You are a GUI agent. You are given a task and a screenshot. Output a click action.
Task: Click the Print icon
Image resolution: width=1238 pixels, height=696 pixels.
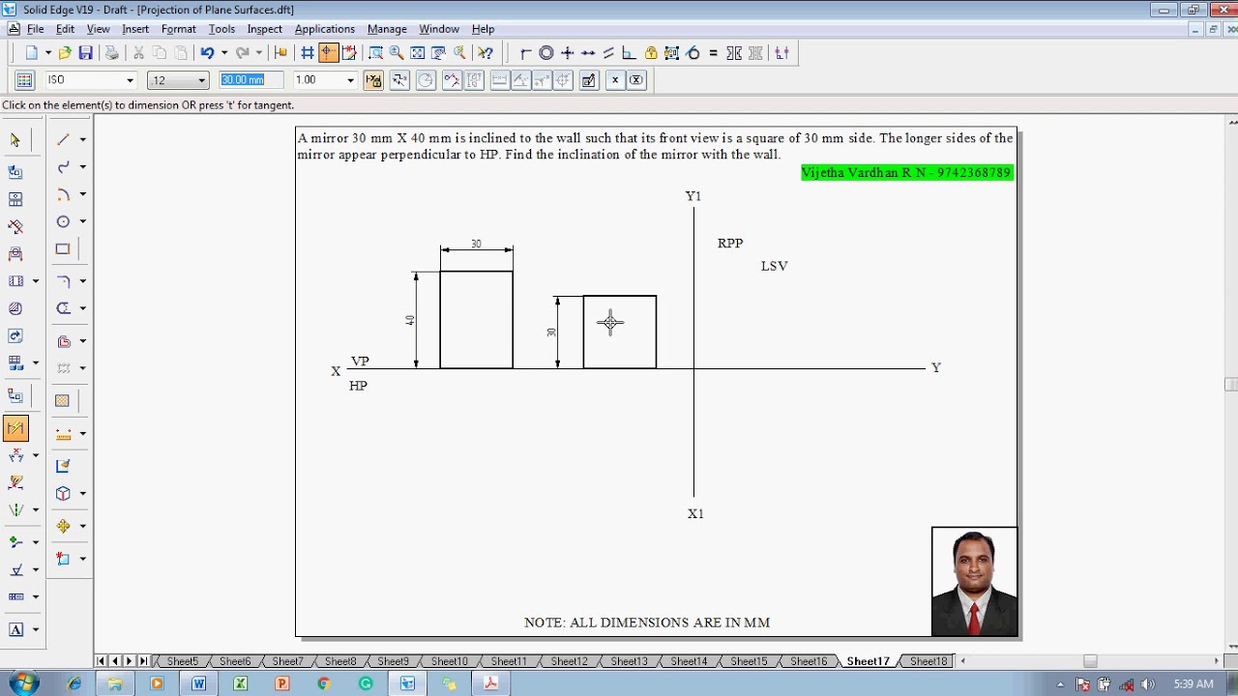point(112,53)
